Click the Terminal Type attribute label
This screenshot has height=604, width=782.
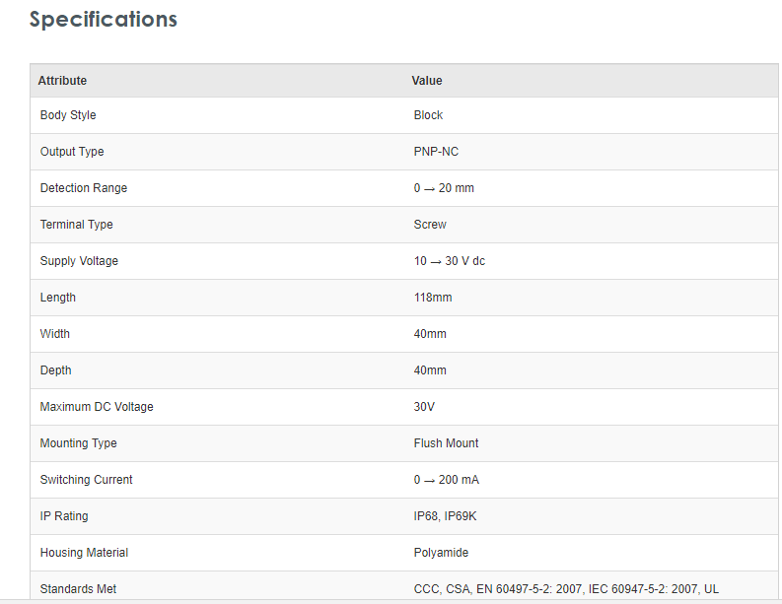(x=77, y=225)
